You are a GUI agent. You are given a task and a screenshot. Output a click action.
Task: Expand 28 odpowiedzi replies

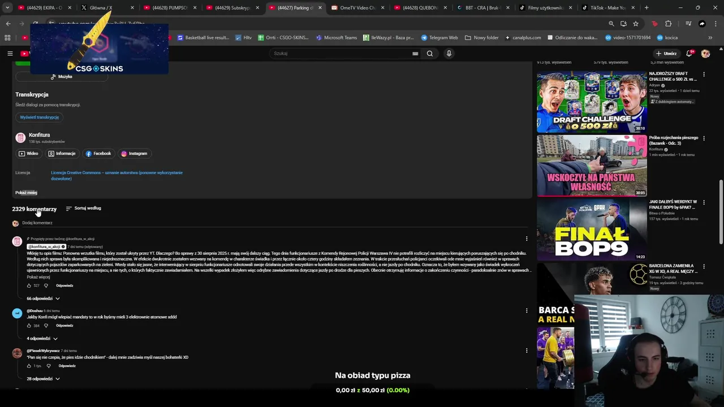[x=43, y=379]
